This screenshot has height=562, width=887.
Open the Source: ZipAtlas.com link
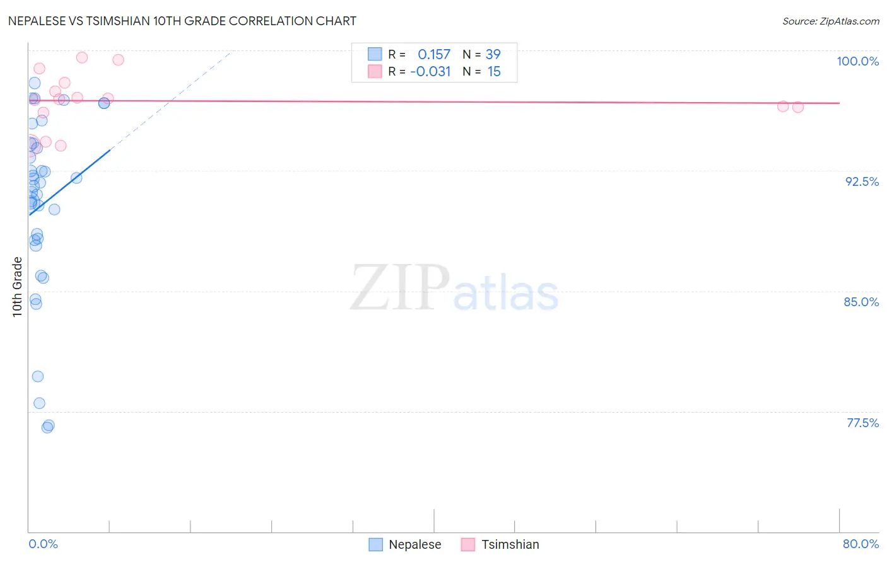pos(830,21)
